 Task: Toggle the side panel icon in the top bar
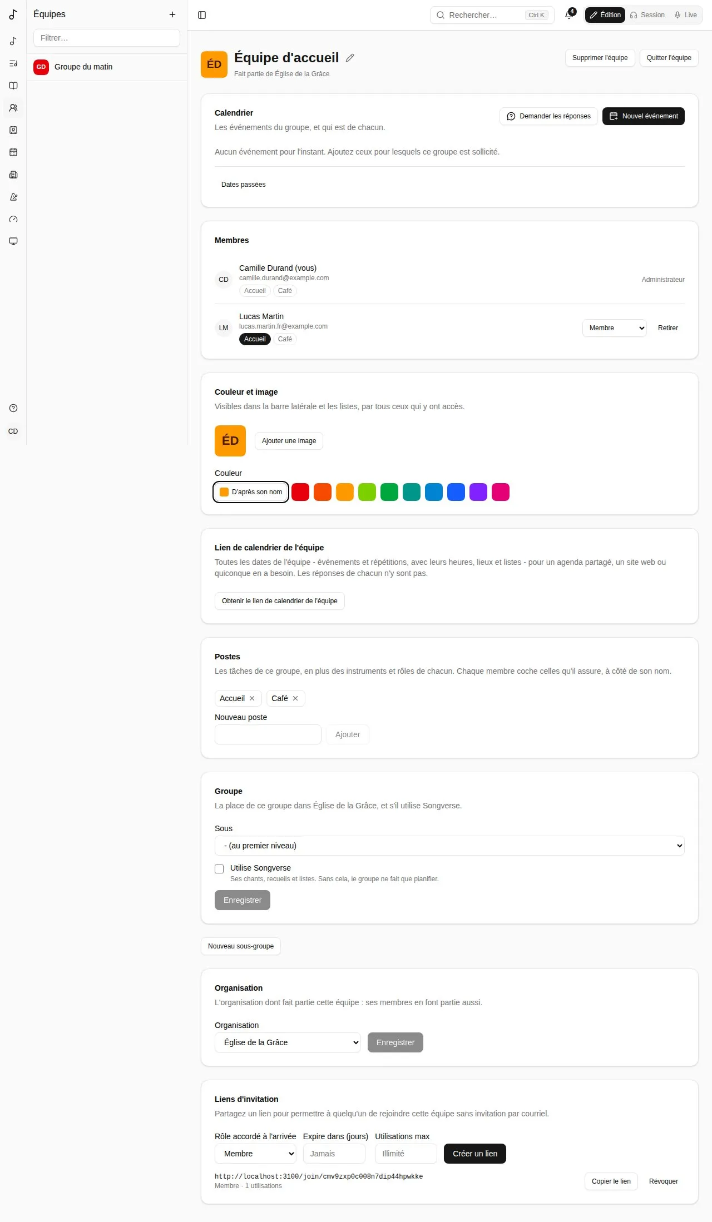coord(202,15)
